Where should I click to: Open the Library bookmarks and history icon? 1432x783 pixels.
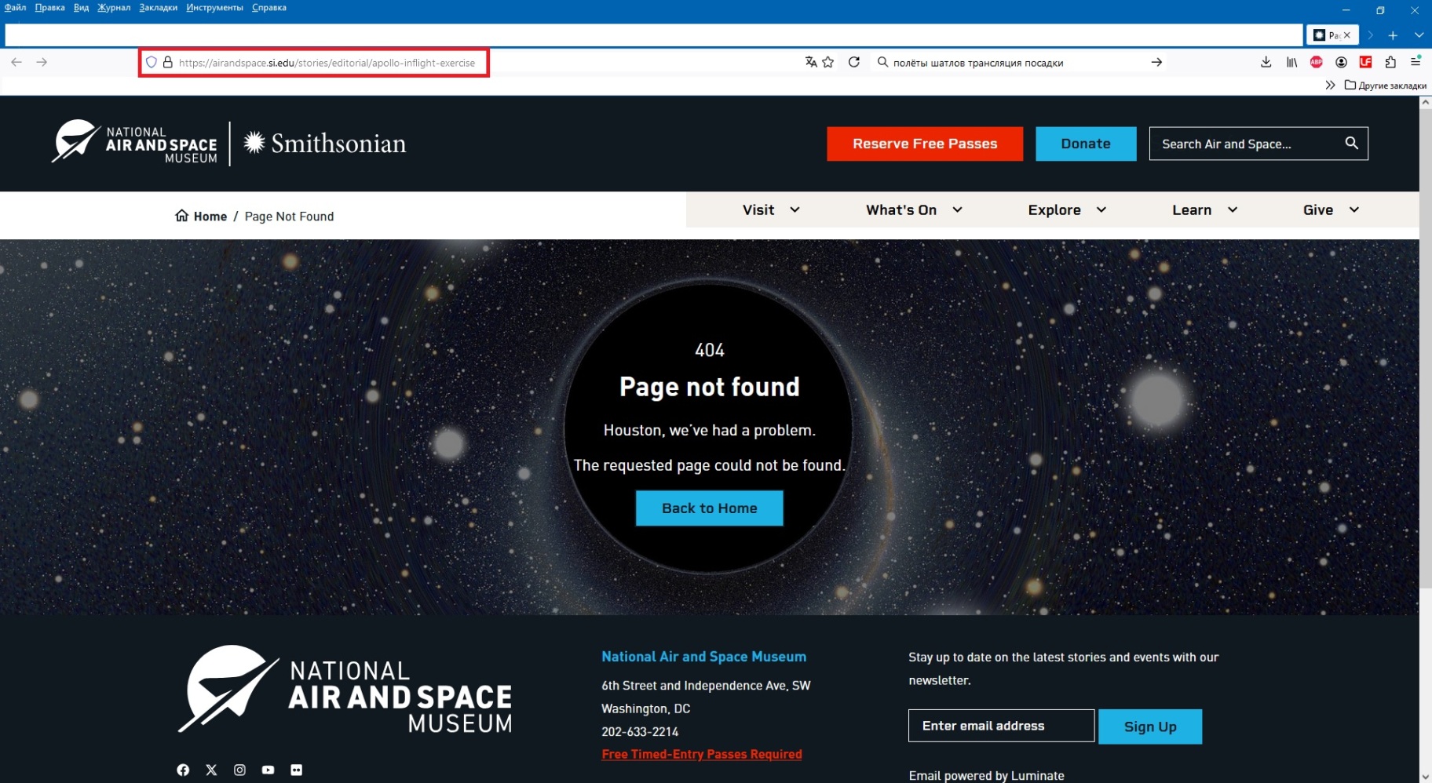coord(1291,62)
